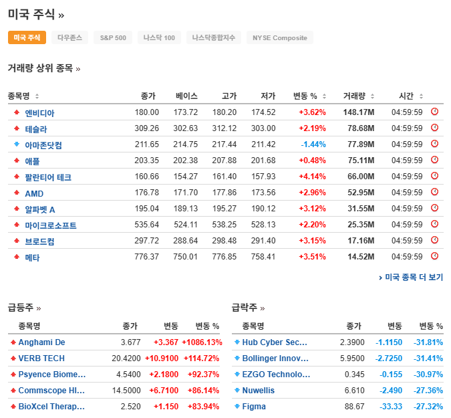Sort table by 종목명 column arrows
The image size is (451, 418).
tap(37, 96)
